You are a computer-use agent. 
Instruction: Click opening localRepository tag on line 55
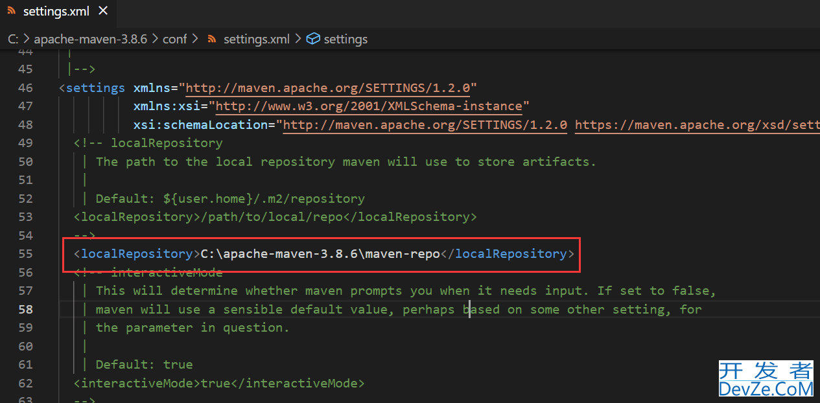[137, 253]
